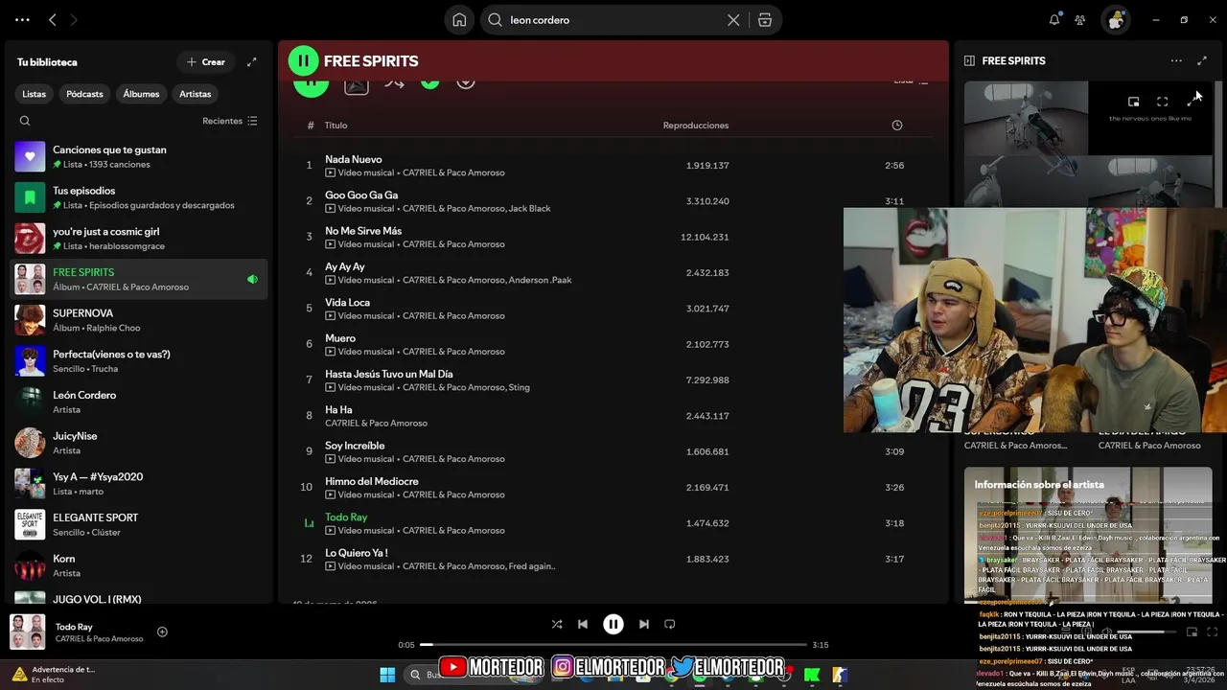Open ELEGANTE SPORT single
The image size is (1227, 690).
point(139,524)
